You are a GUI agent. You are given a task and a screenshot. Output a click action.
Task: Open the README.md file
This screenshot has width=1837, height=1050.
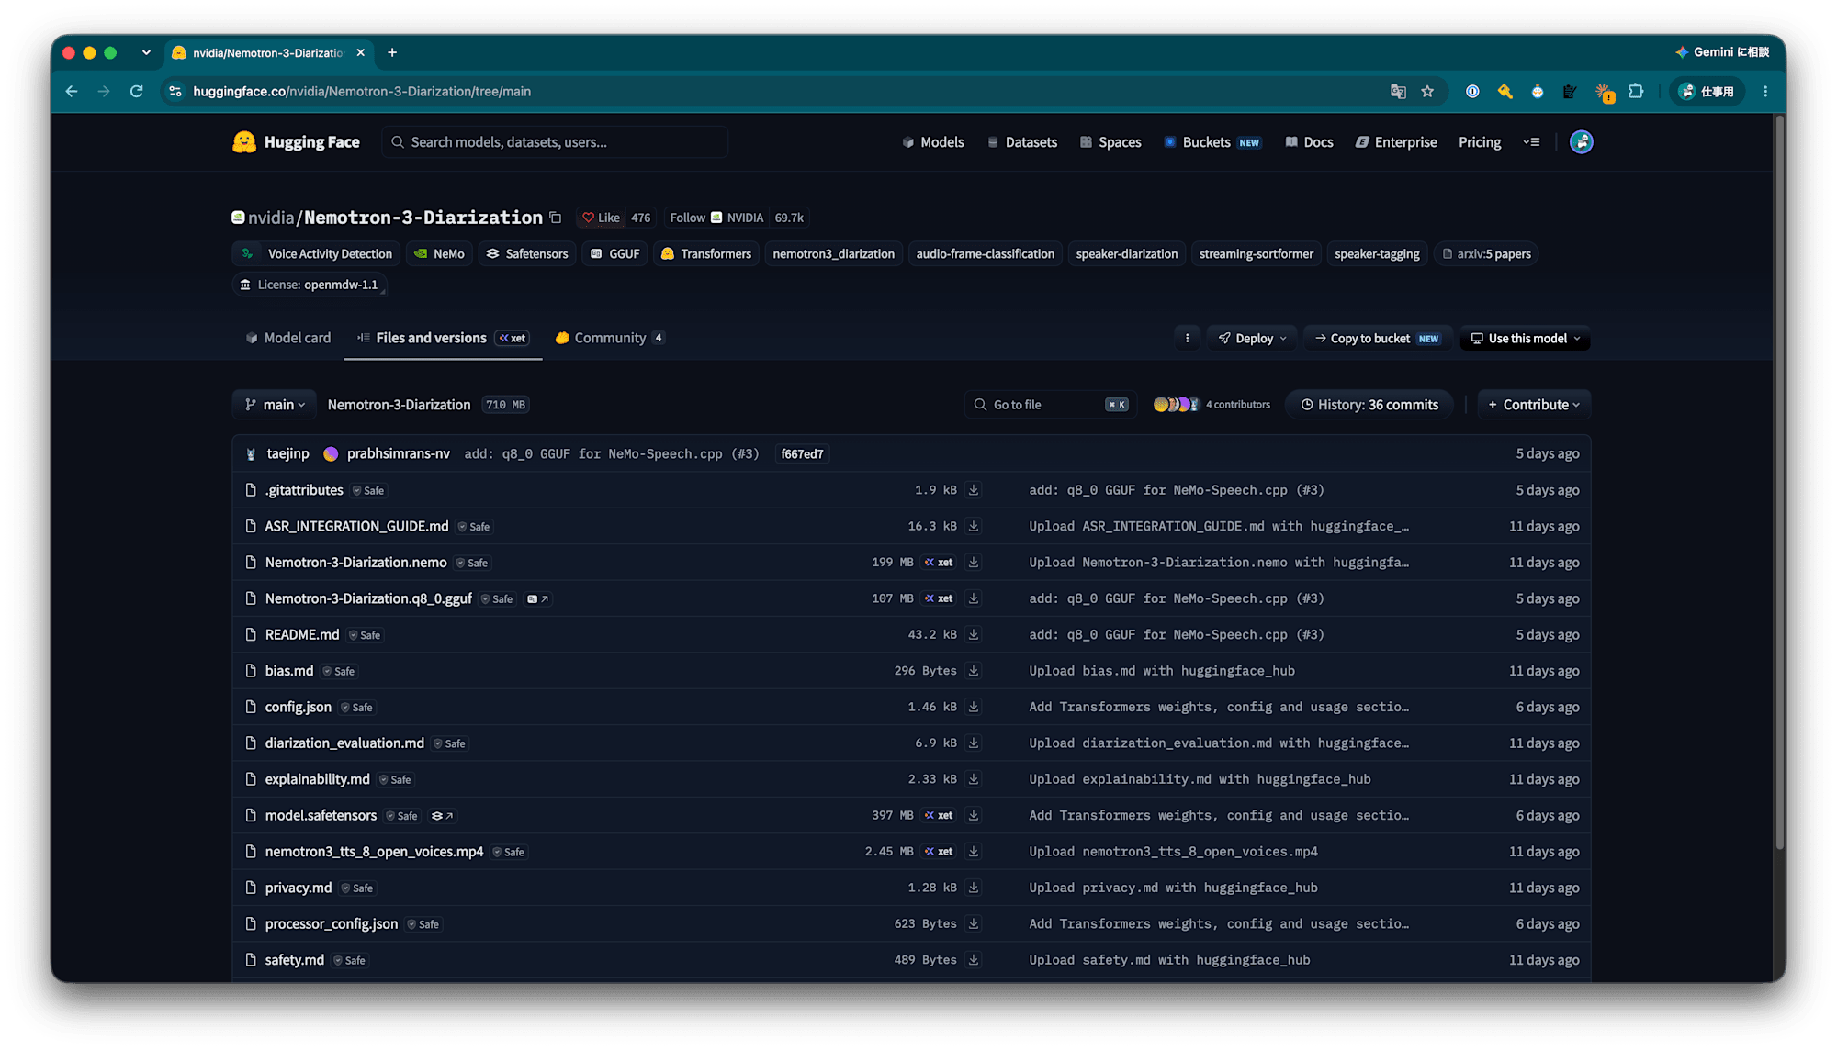pyautogui.click(x=302, y=635)
